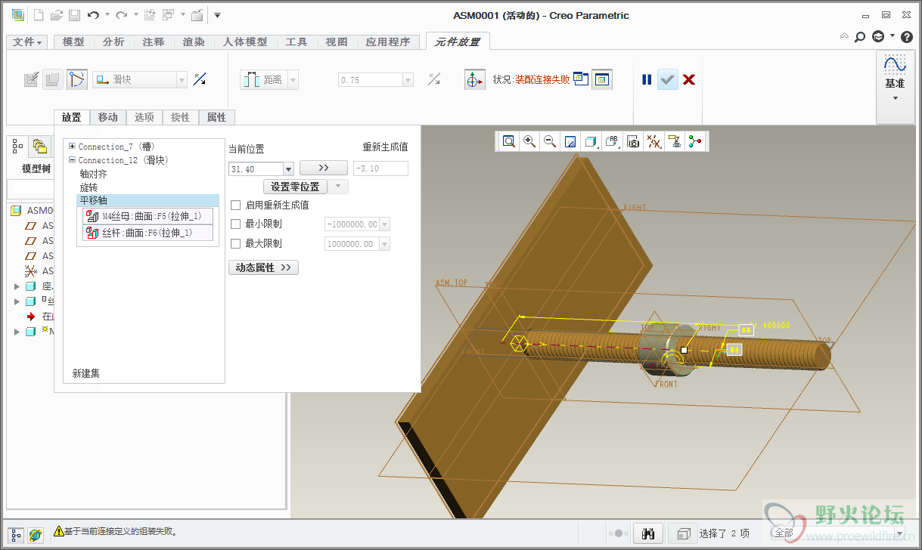This screenshot has width=922, height=550.
Task: Click the Undo arrow icon
Action: point(93,15)
